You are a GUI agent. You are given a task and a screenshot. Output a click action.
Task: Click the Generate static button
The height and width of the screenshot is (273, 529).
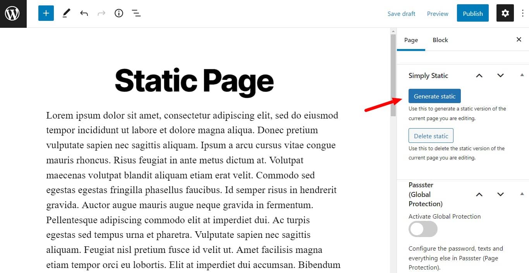point(435,96)
